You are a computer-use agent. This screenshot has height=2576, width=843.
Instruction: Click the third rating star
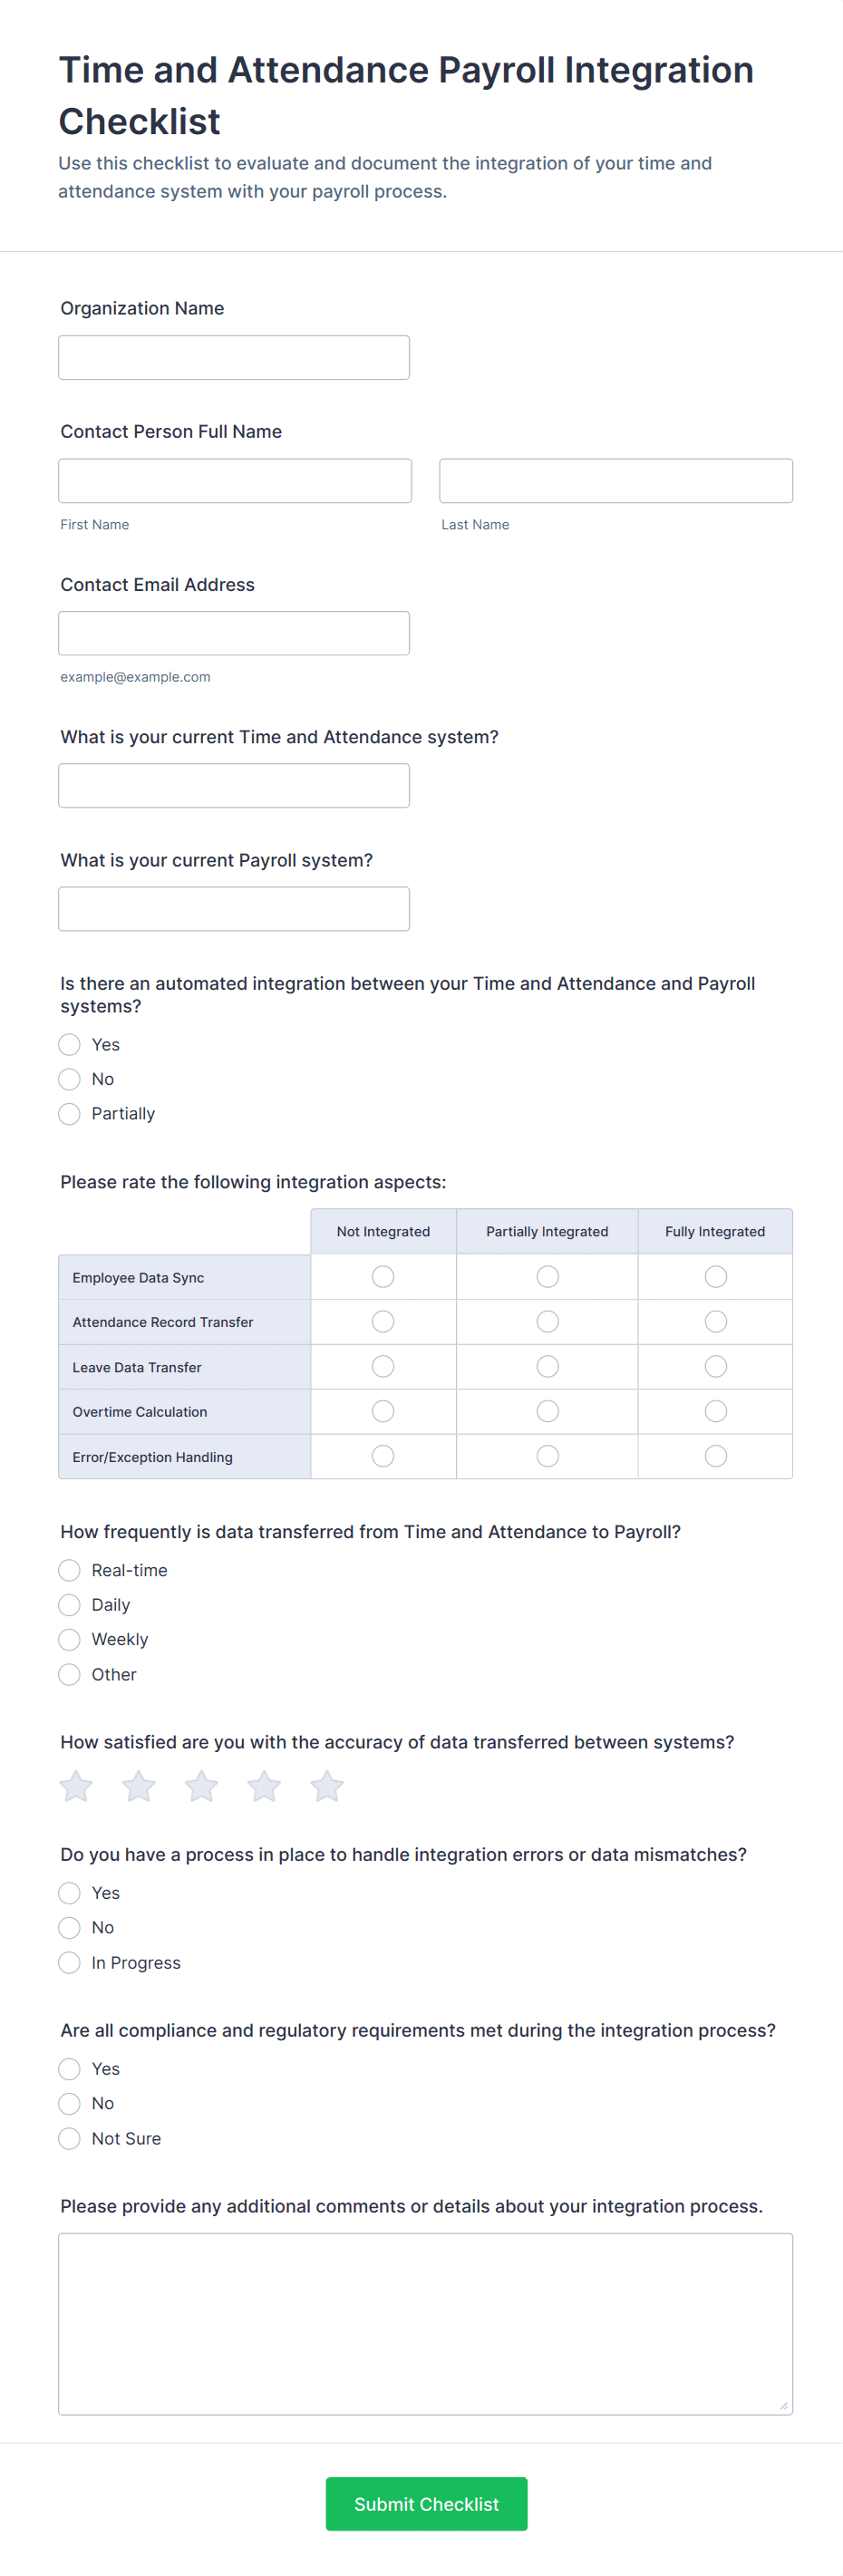(201, 1786)
